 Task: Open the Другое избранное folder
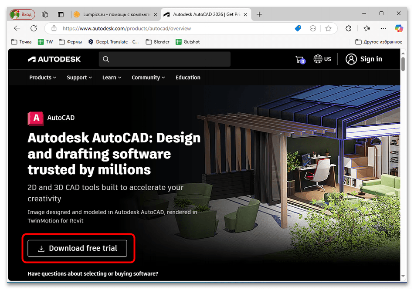(379, 42)
